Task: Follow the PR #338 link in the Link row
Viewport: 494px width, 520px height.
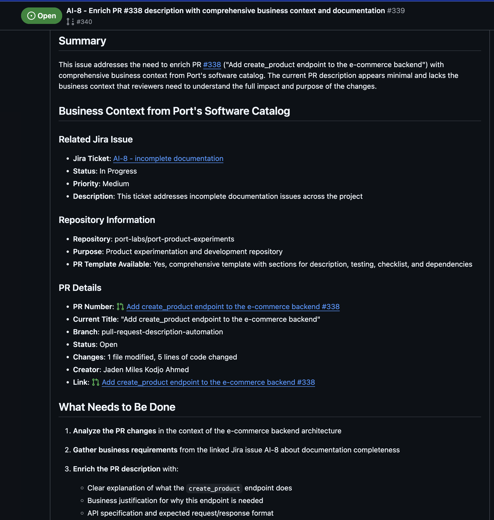Action: click(x=208, y=382)
